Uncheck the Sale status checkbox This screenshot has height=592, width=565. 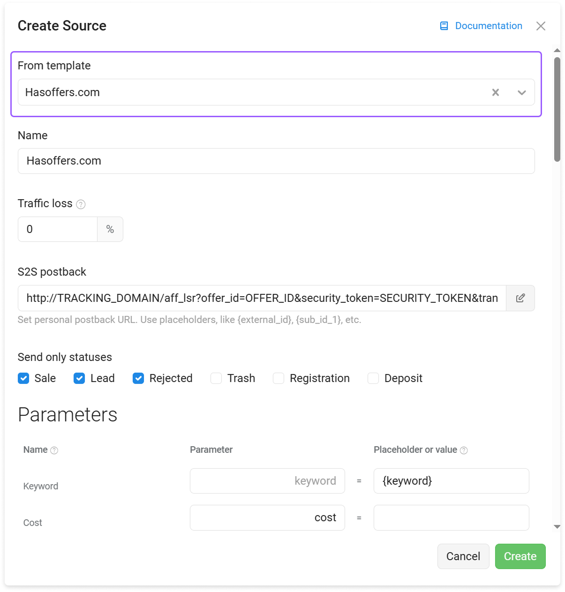point(23,378)
